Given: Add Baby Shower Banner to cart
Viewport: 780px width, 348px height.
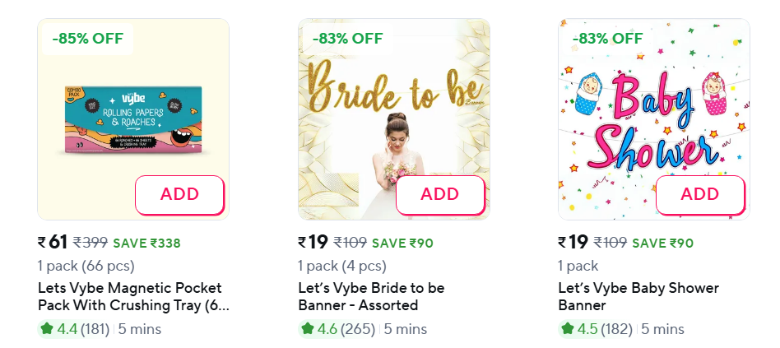Looking at the screenshot, I should point(700,195).
